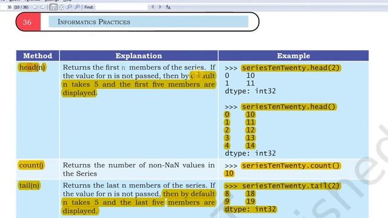The width and height of the screenshot is (388, 218).
Task: Click highlighted value 19 in tail output
Action: click(x=250, y=202)
